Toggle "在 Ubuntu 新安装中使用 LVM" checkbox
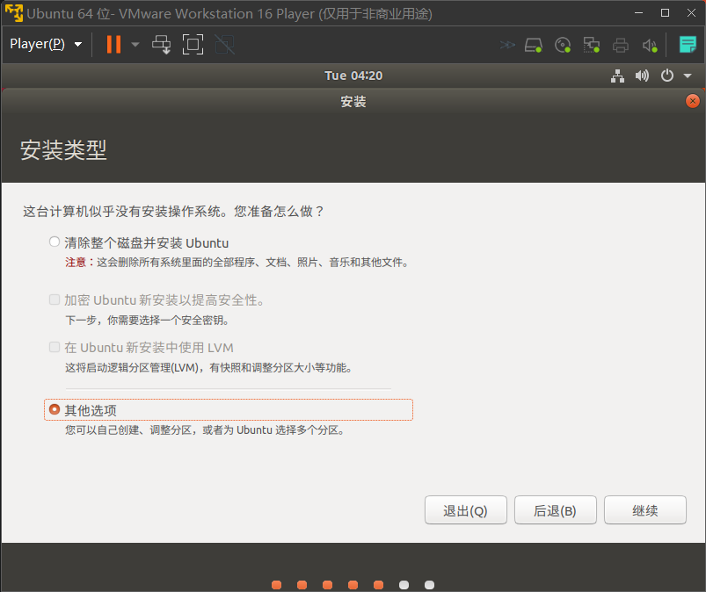Screen dimensions: 706x592 click(55, 347)
